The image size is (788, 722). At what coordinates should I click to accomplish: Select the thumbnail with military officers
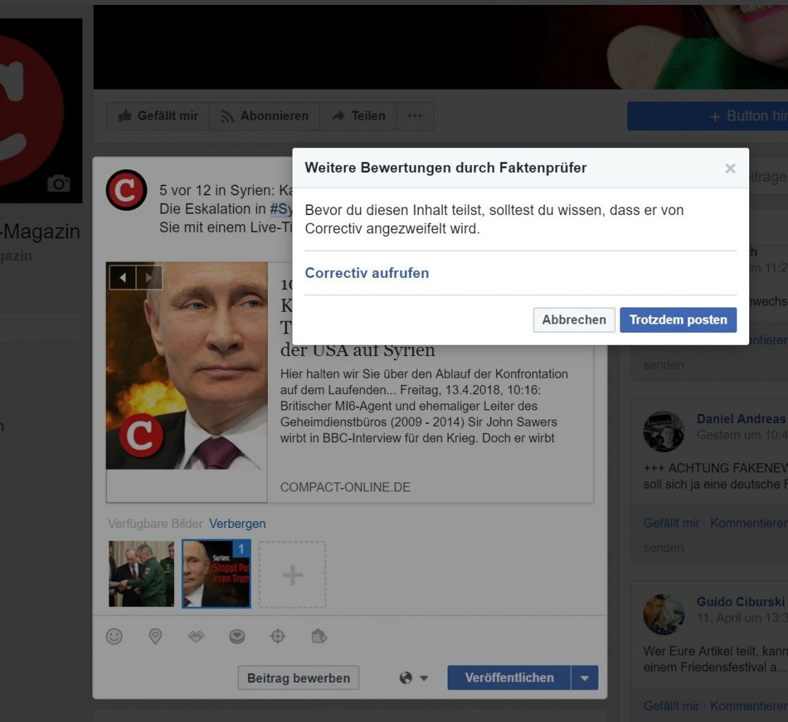[141, 574]
